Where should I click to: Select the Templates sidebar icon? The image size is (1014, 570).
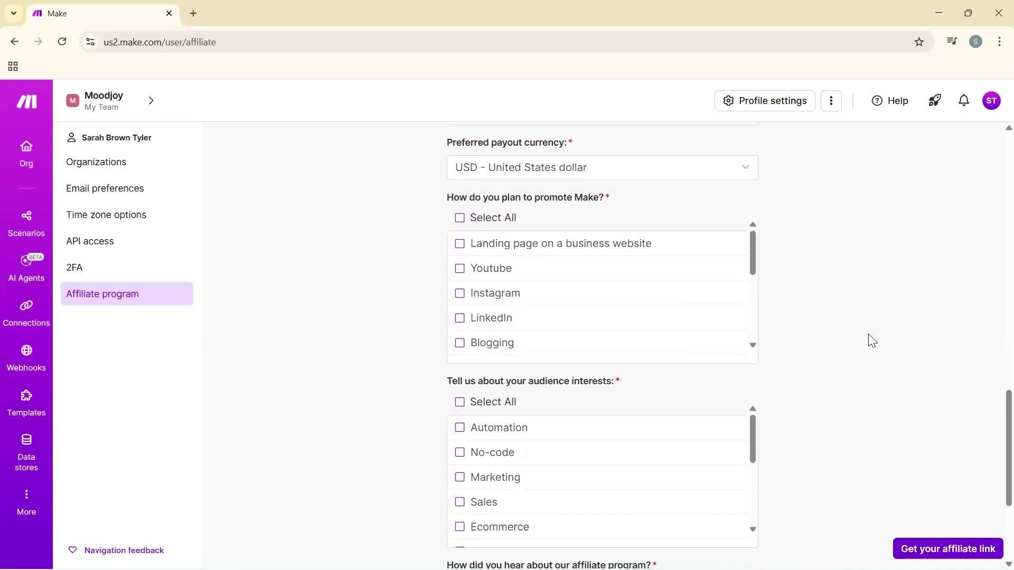26,403
